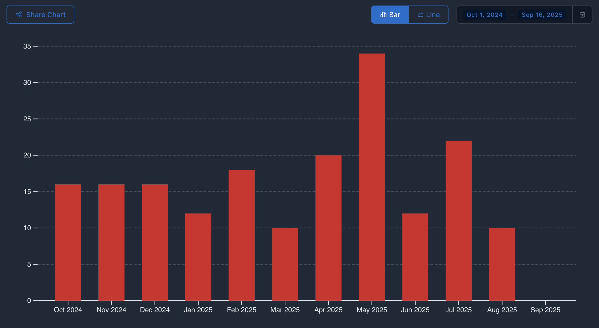Click the Oct 2024 bar
Image resolution: width=599 pixels, height=328 pixels.
pos(68,242)
